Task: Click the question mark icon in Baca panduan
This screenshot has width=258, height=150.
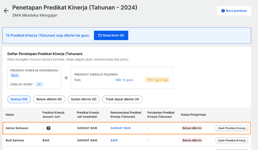Action: point(223,11)
